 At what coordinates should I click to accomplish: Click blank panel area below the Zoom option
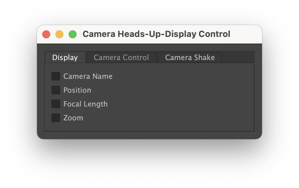click(x=149, y=127)
